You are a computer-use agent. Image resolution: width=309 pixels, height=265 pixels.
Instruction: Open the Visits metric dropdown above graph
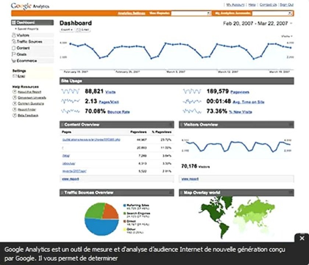tap(287, 36)
